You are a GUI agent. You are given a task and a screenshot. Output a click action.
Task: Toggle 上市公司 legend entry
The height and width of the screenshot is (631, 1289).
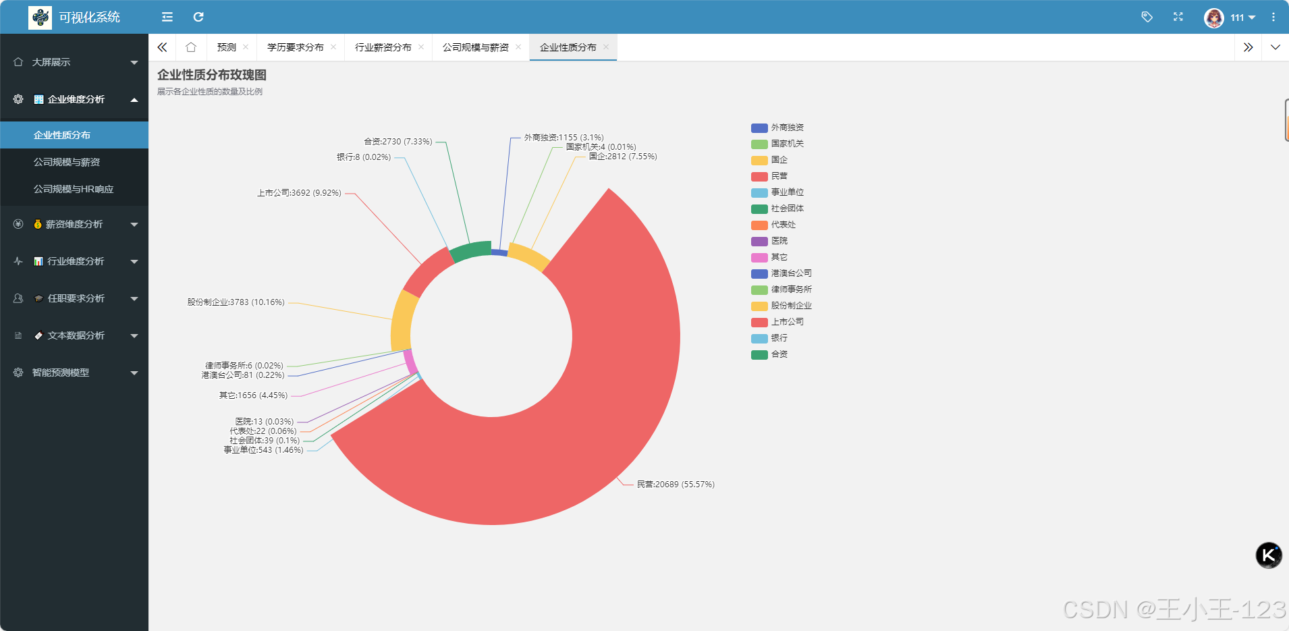click(777, 322)
